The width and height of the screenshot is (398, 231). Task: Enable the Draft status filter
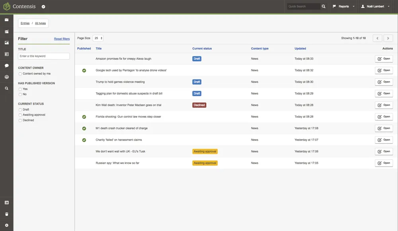pyautogui.click(x=20, y=110)
